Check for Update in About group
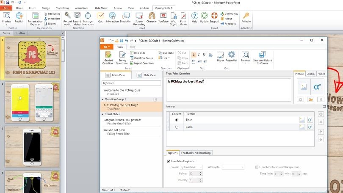 pos(204,17)
